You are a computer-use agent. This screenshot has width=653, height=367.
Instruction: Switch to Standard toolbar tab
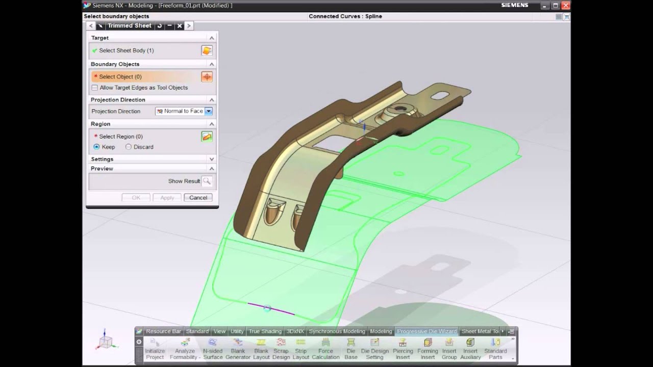(x=197, y=331)
